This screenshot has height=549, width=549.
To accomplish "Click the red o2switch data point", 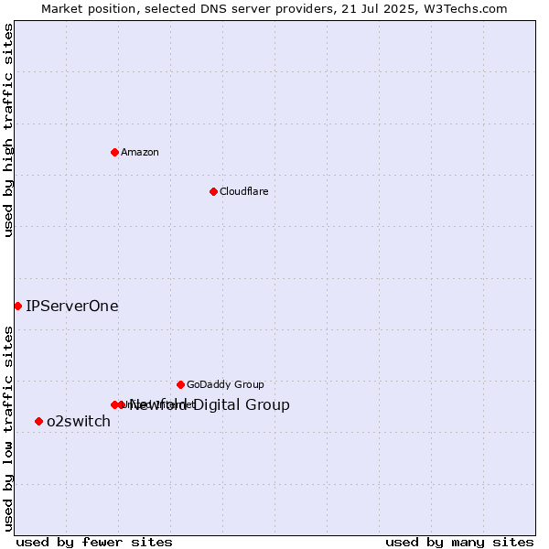I will coord(38,421).
